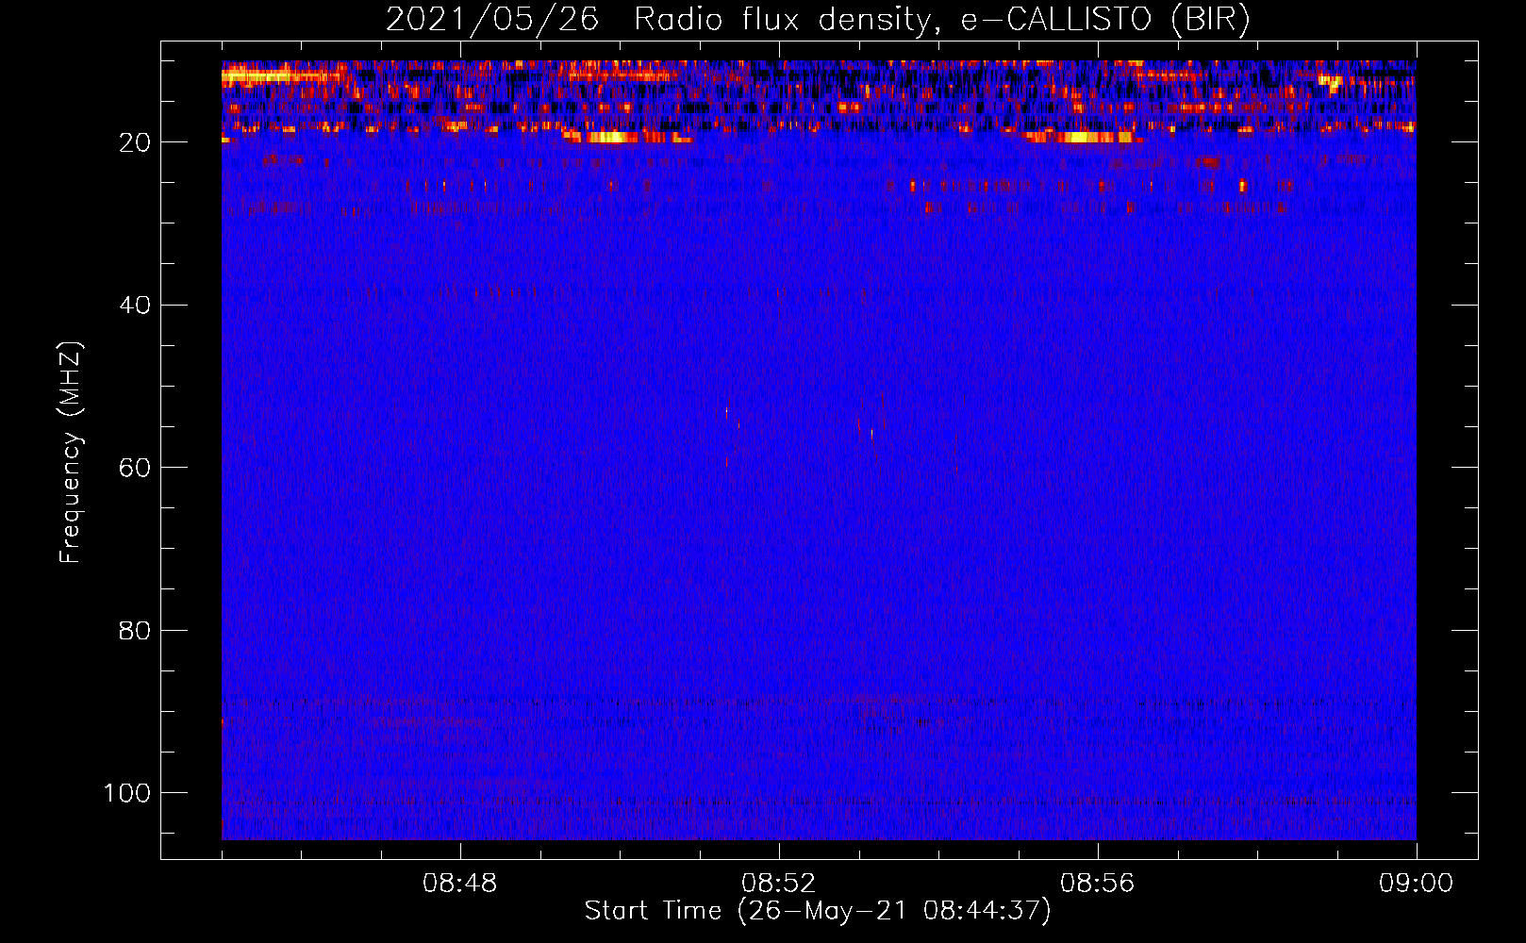Click the 'Start Time (26-May-21 08:44:37)' axis label

(818, 911)
